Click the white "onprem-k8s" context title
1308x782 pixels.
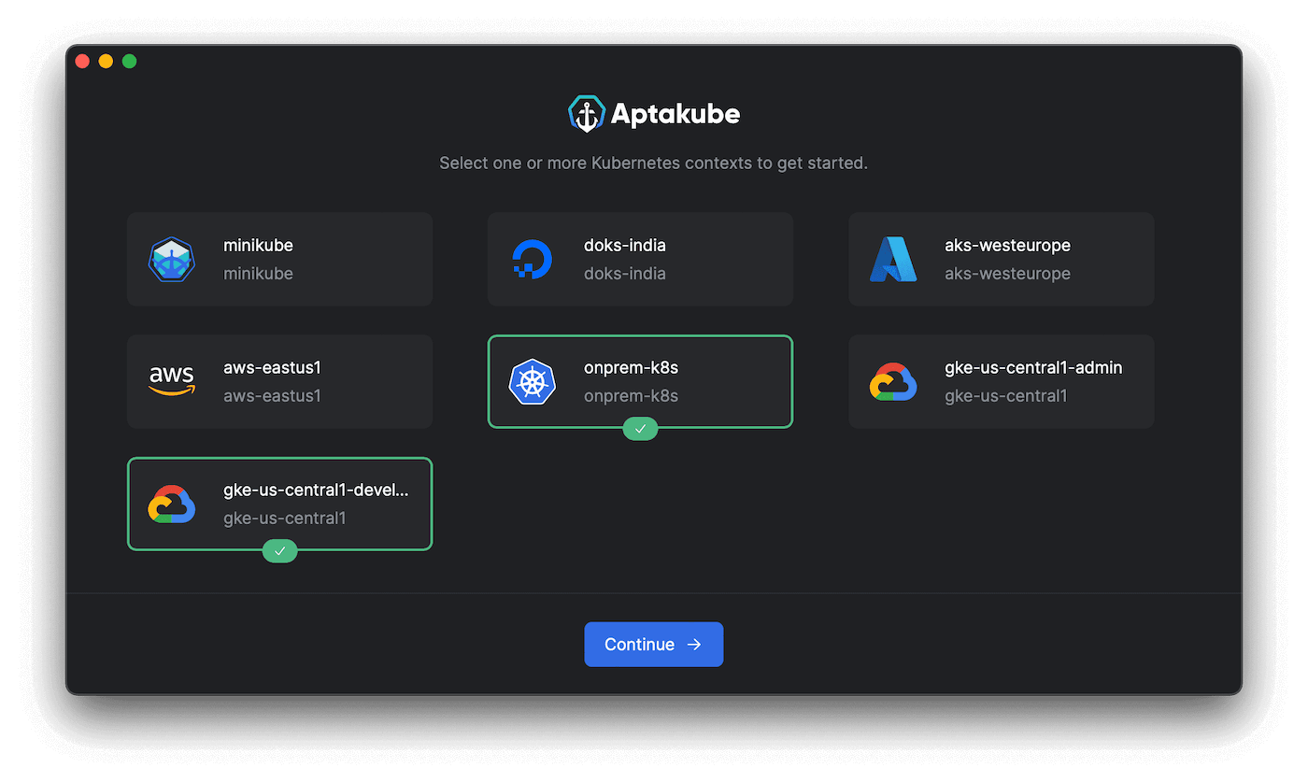[x=631, y=368]
